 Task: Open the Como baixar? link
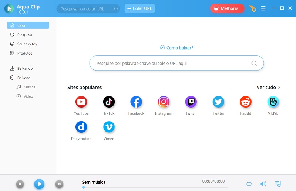176,48
